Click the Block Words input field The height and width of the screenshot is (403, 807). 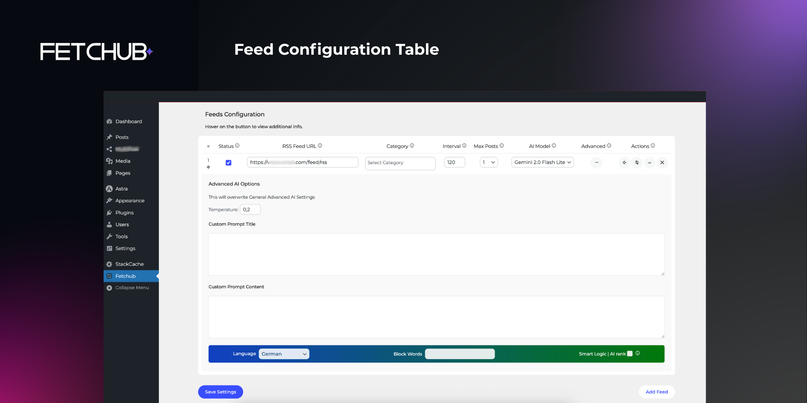460,354
